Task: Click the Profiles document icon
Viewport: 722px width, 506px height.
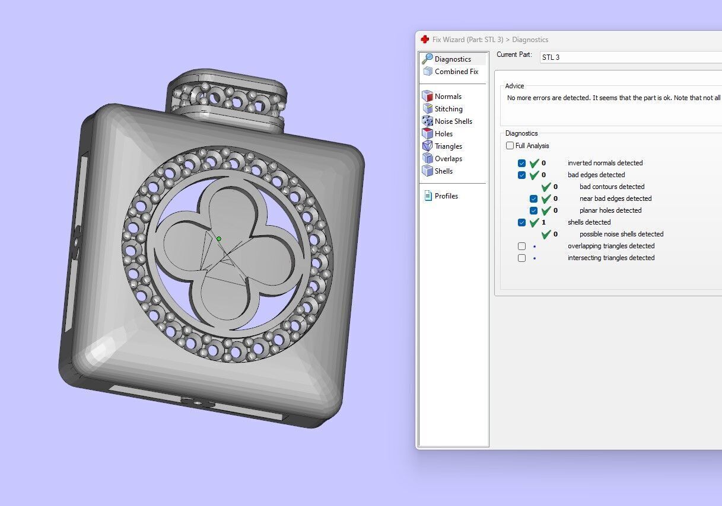Action: (x=428, y=196)
